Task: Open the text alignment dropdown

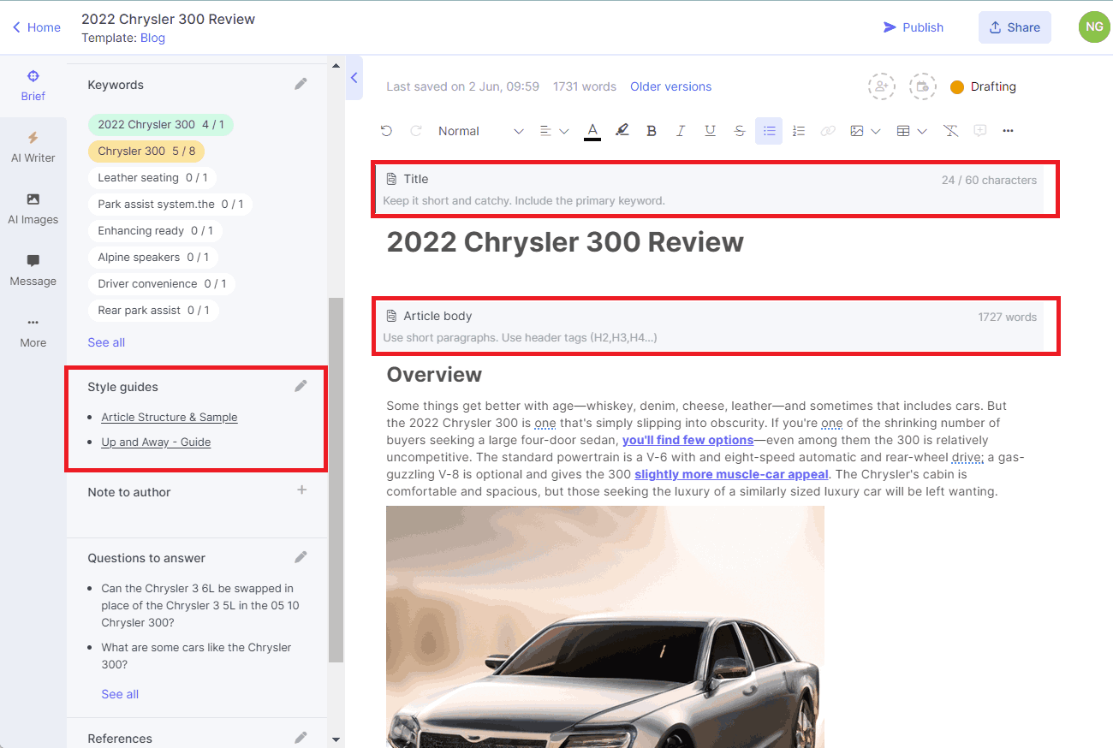Action: tap(554, 131)
